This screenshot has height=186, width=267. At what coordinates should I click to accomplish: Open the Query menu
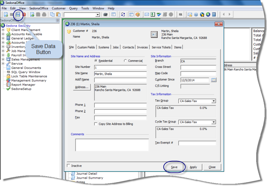tap(73, 8)
